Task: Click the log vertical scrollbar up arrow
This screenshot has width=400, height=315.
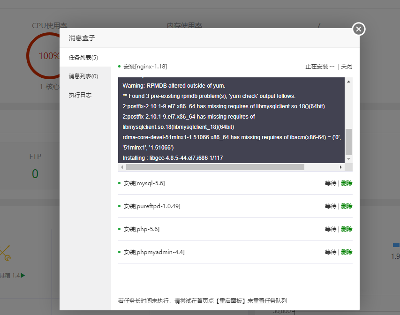Action: pos(348,82)
